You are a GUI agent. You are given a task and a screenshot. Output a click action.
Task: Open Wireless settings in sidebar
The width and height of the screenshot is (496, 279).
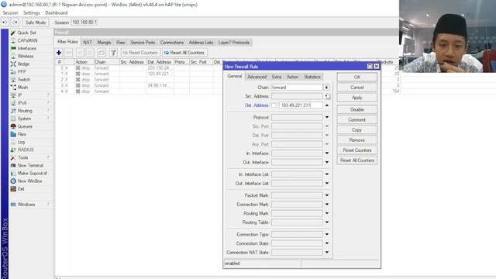tap(26, 56)
